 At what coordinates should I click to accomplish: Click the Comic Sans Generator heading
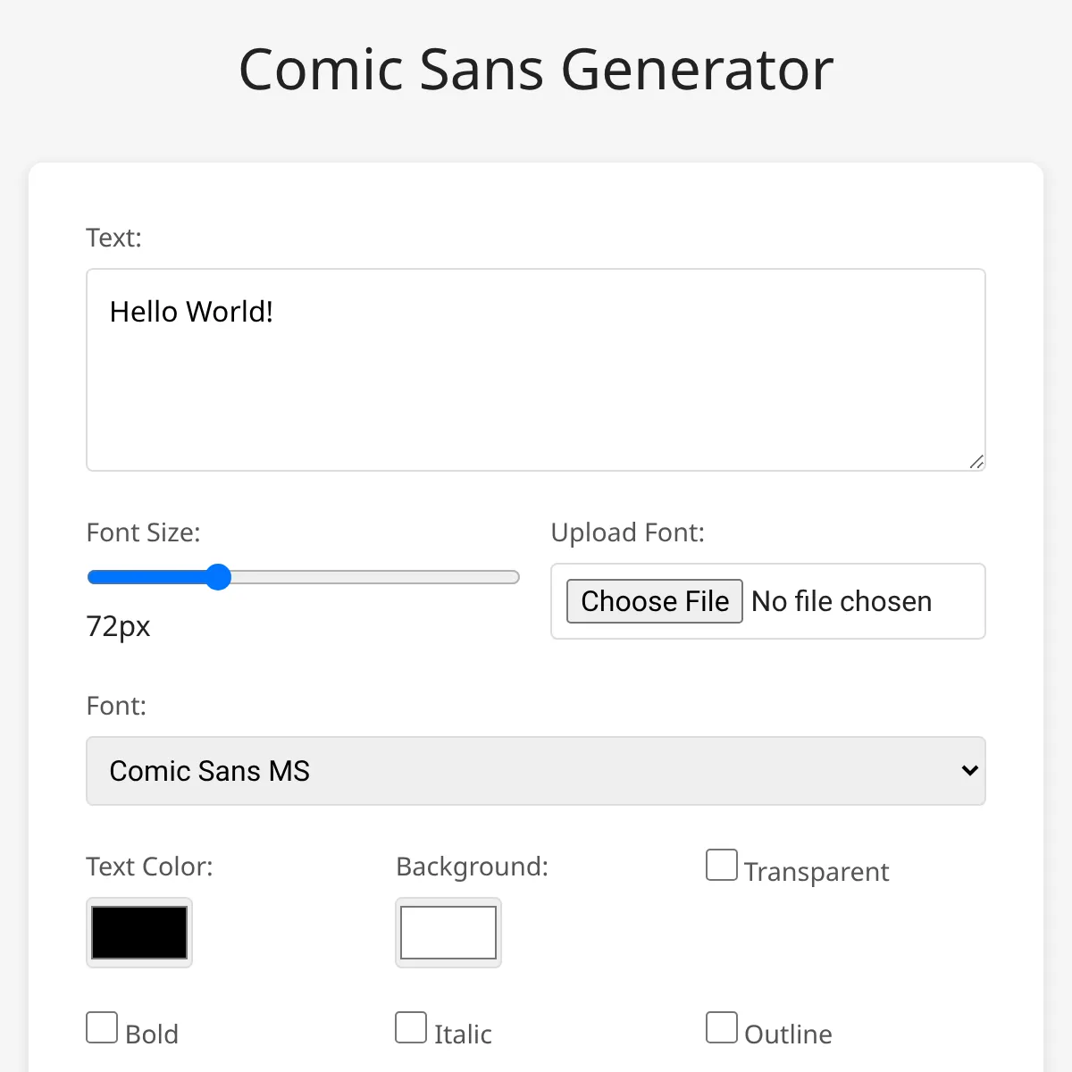tap(536, 70)
